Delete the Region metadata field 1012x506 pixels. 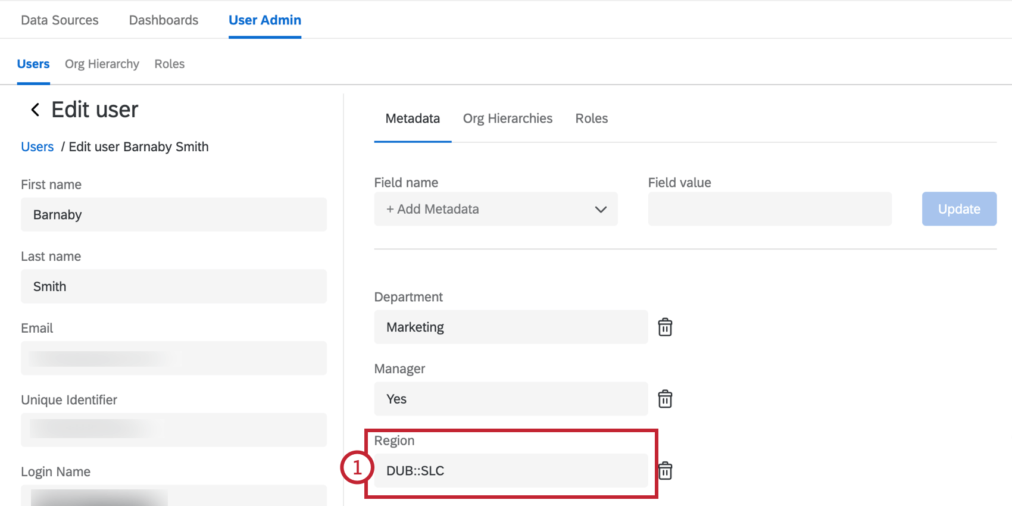coord(666,471)
